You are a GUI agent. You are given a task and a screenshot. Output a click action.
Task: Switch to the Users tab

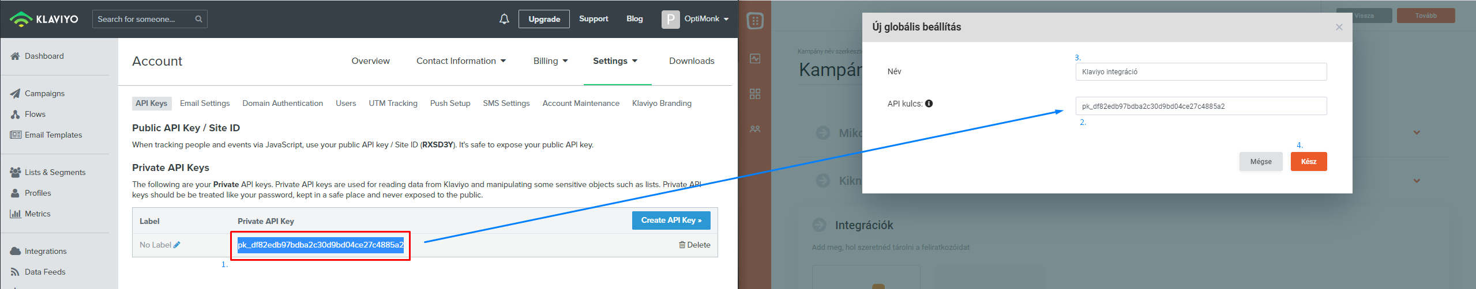click(x=346, y=103)
